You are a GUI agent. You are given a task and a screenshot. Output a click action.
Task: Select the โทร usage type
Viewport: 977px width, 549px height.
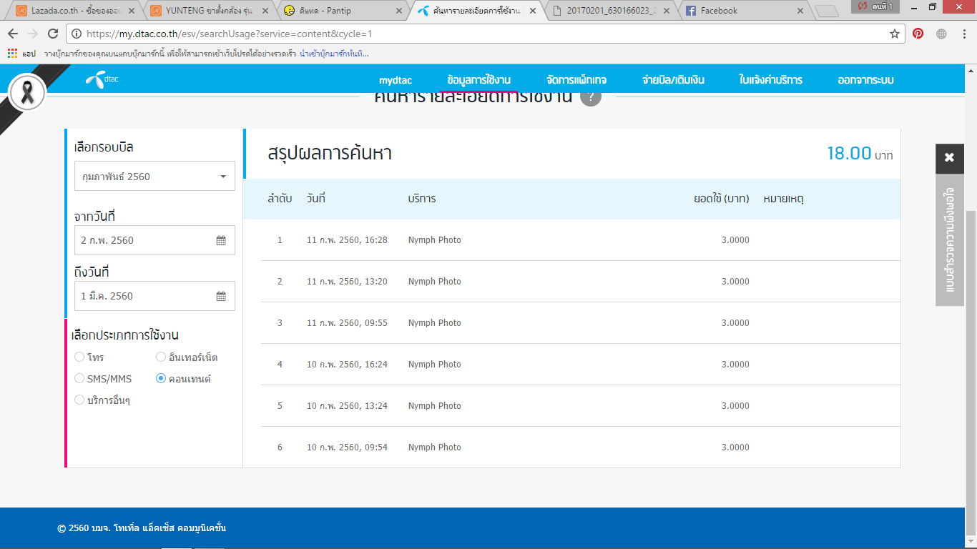pos(79,357)
